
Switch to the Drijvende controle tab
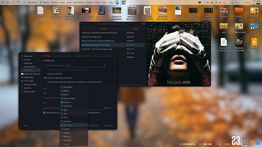point(82,56)
